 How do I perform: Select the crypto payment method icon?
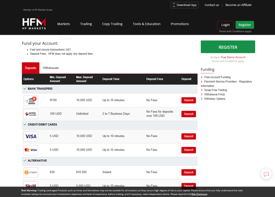pos(30,172)
